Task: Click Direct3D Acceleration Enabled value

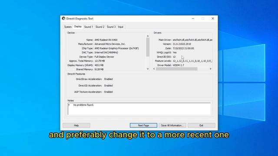Action: 108,86
